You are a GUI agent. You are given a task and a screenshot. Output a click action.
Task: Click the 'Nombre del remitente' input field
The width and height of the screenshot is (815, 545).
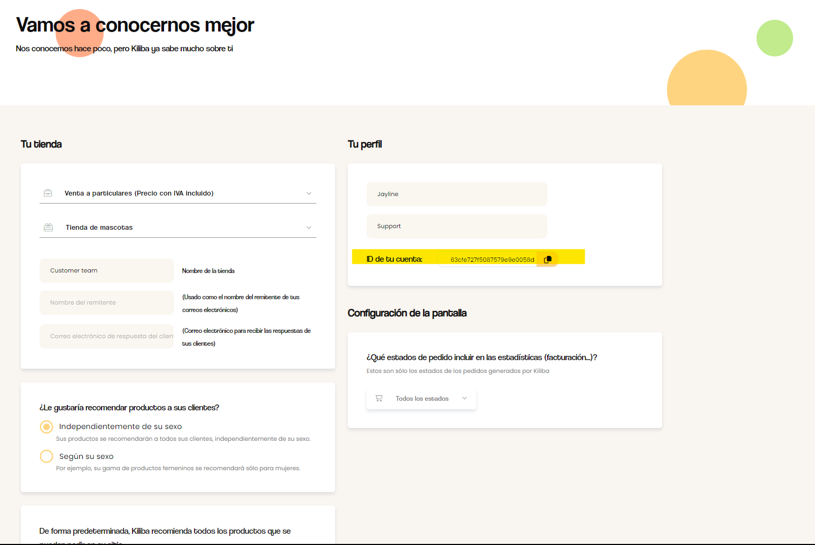coord(106,302)
